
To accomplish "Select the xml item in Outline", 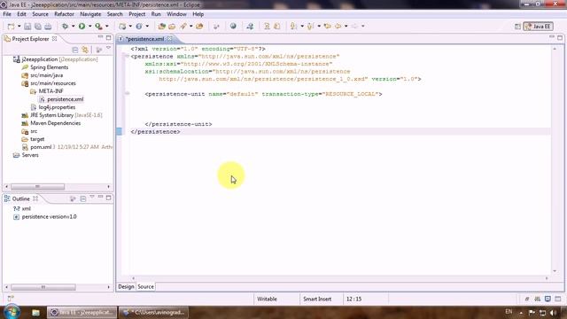I will pyautogui.click(x=27, y=209).
